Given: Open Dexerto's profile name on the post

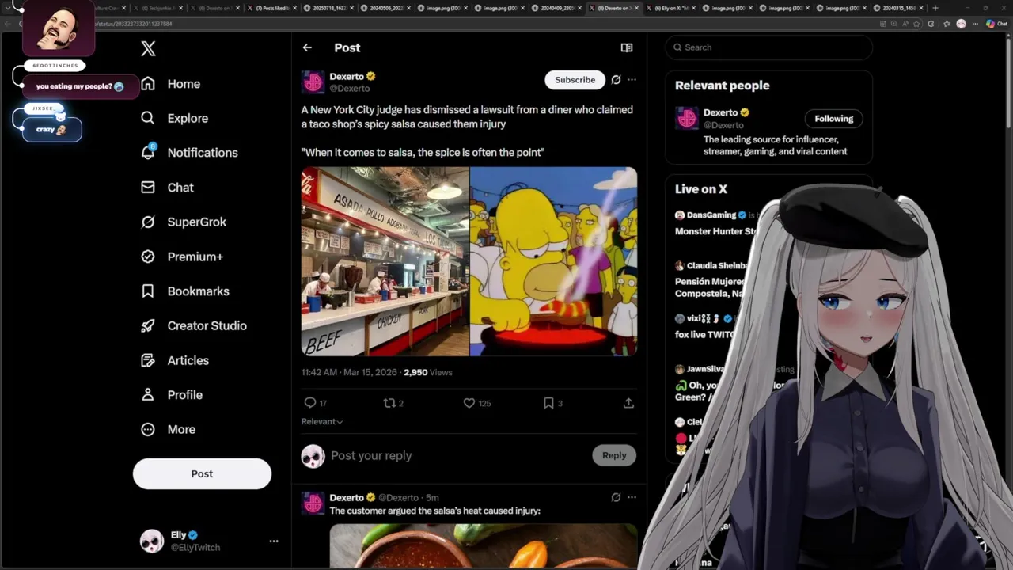Looking at the screenshot, I should click(x=347, y=77).
